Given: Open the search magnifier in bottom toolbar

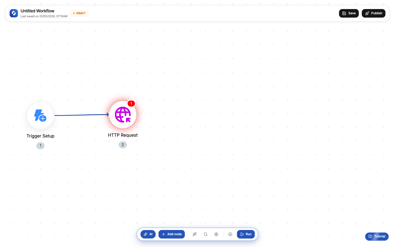Looking at the screenshot, I should pyautogui.click(x=205, y=234).
